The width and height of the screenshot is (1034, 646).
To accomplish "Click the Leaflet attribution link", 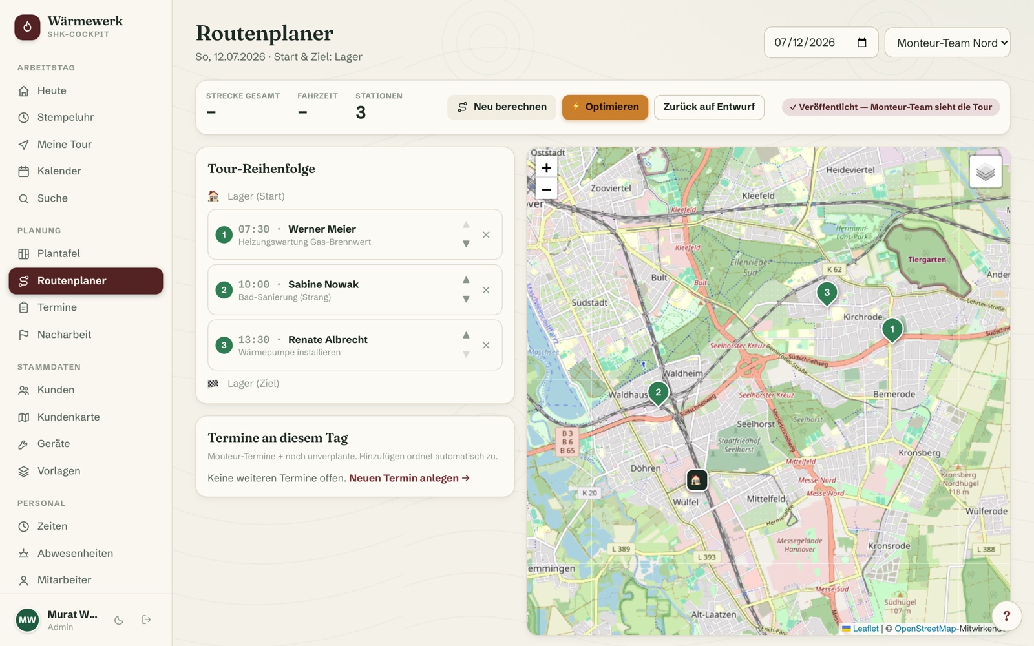I will [x=865, y=629].
